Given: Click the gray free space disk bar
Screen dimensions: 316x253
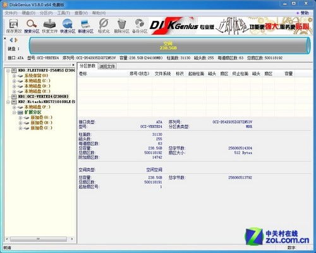Looking at the screenshot, I should click(169, 45).
